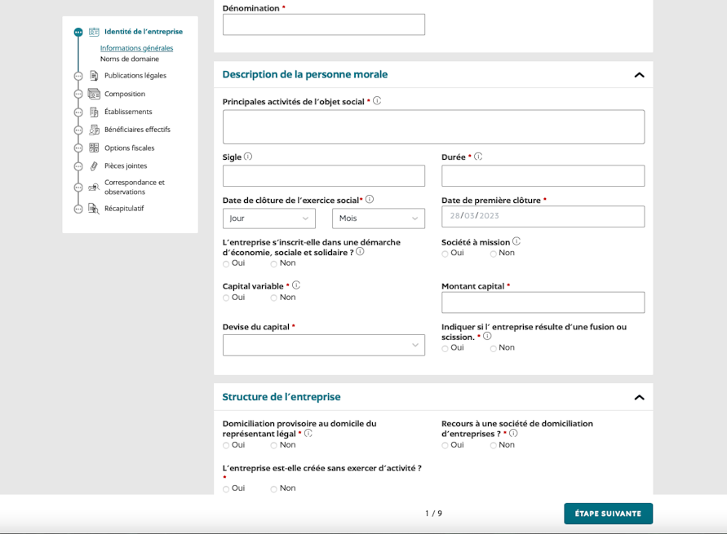727x534 pixels.
Task: Go to Composition step
Action: coord(125,94)
